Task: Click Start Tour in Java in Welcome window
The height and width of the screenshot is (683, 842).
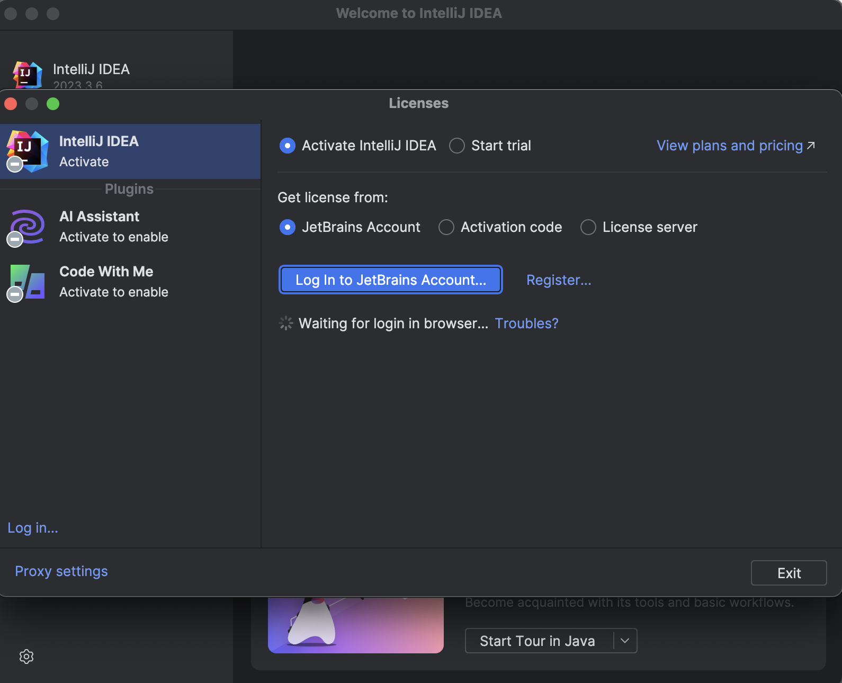Action: point(538,641)
